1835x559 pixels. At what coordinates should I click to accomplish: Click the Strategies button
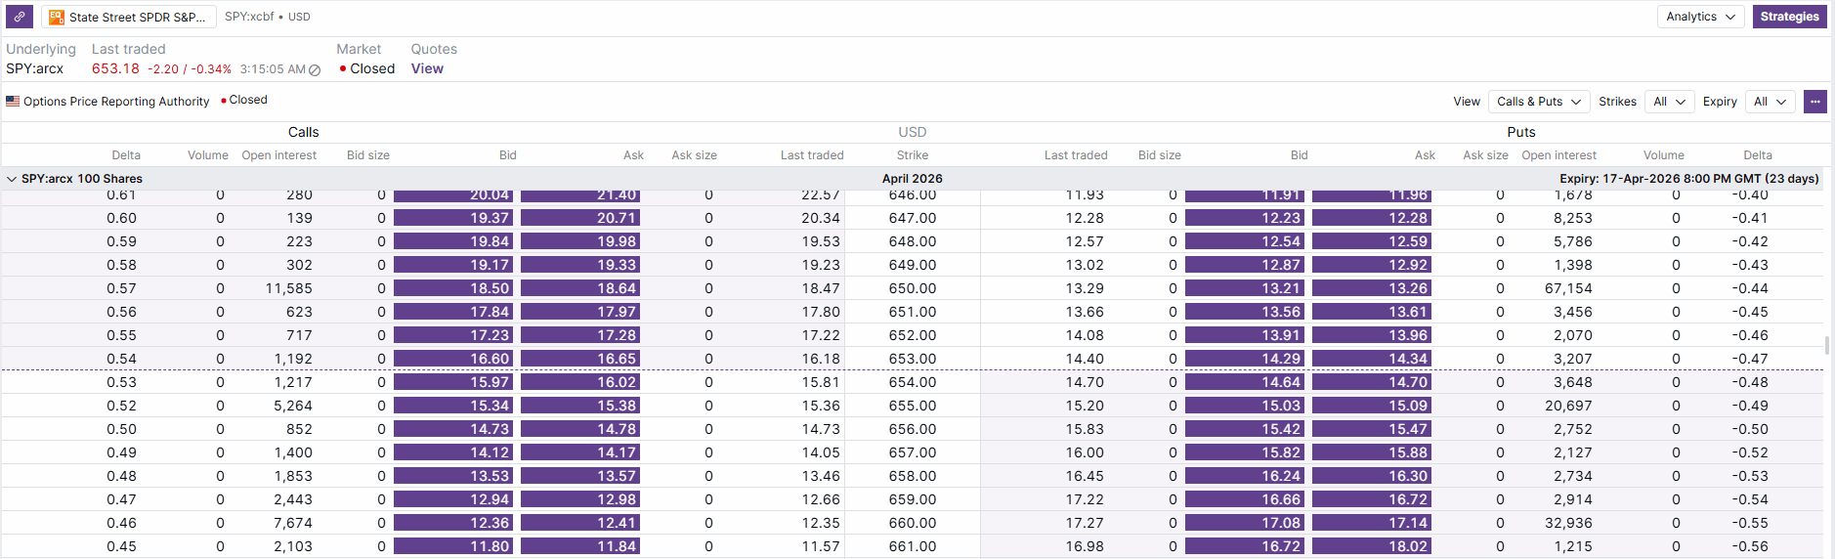(x=1789, y=17)
